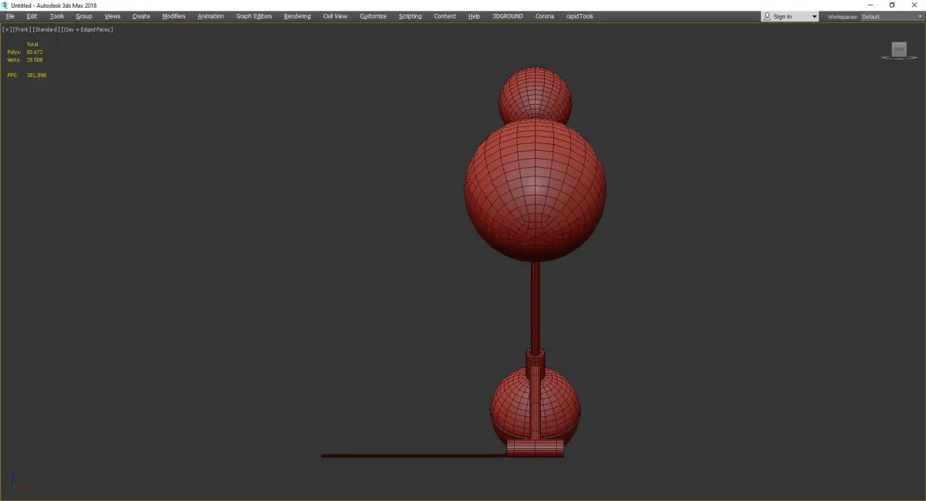Open the Workspaces Default dropdown

coord(891,16)
